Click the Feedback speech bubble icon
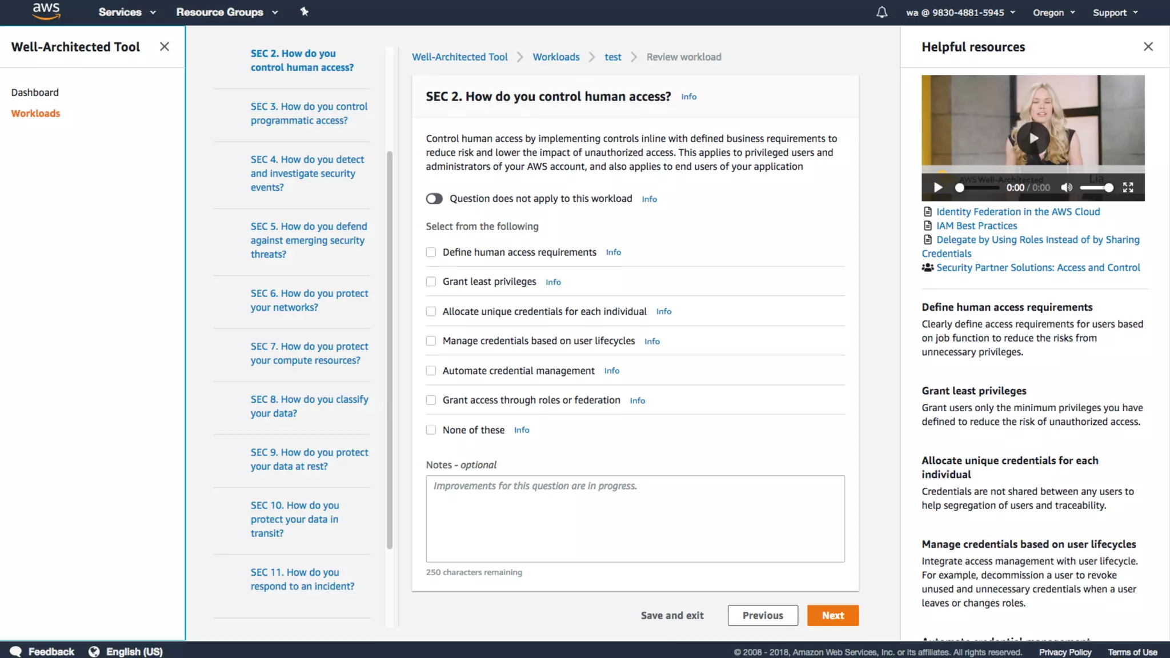 (x=16, y=652)
